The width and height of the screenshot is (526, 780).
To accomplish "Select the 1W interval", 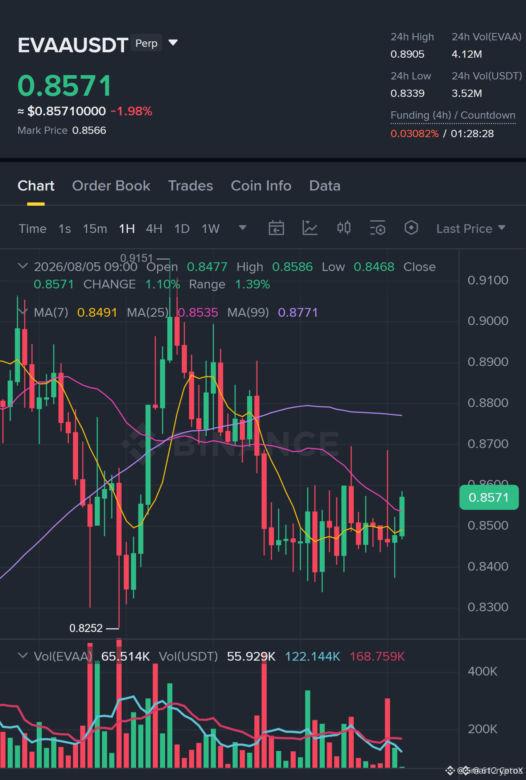I will [x=211, y=229].
